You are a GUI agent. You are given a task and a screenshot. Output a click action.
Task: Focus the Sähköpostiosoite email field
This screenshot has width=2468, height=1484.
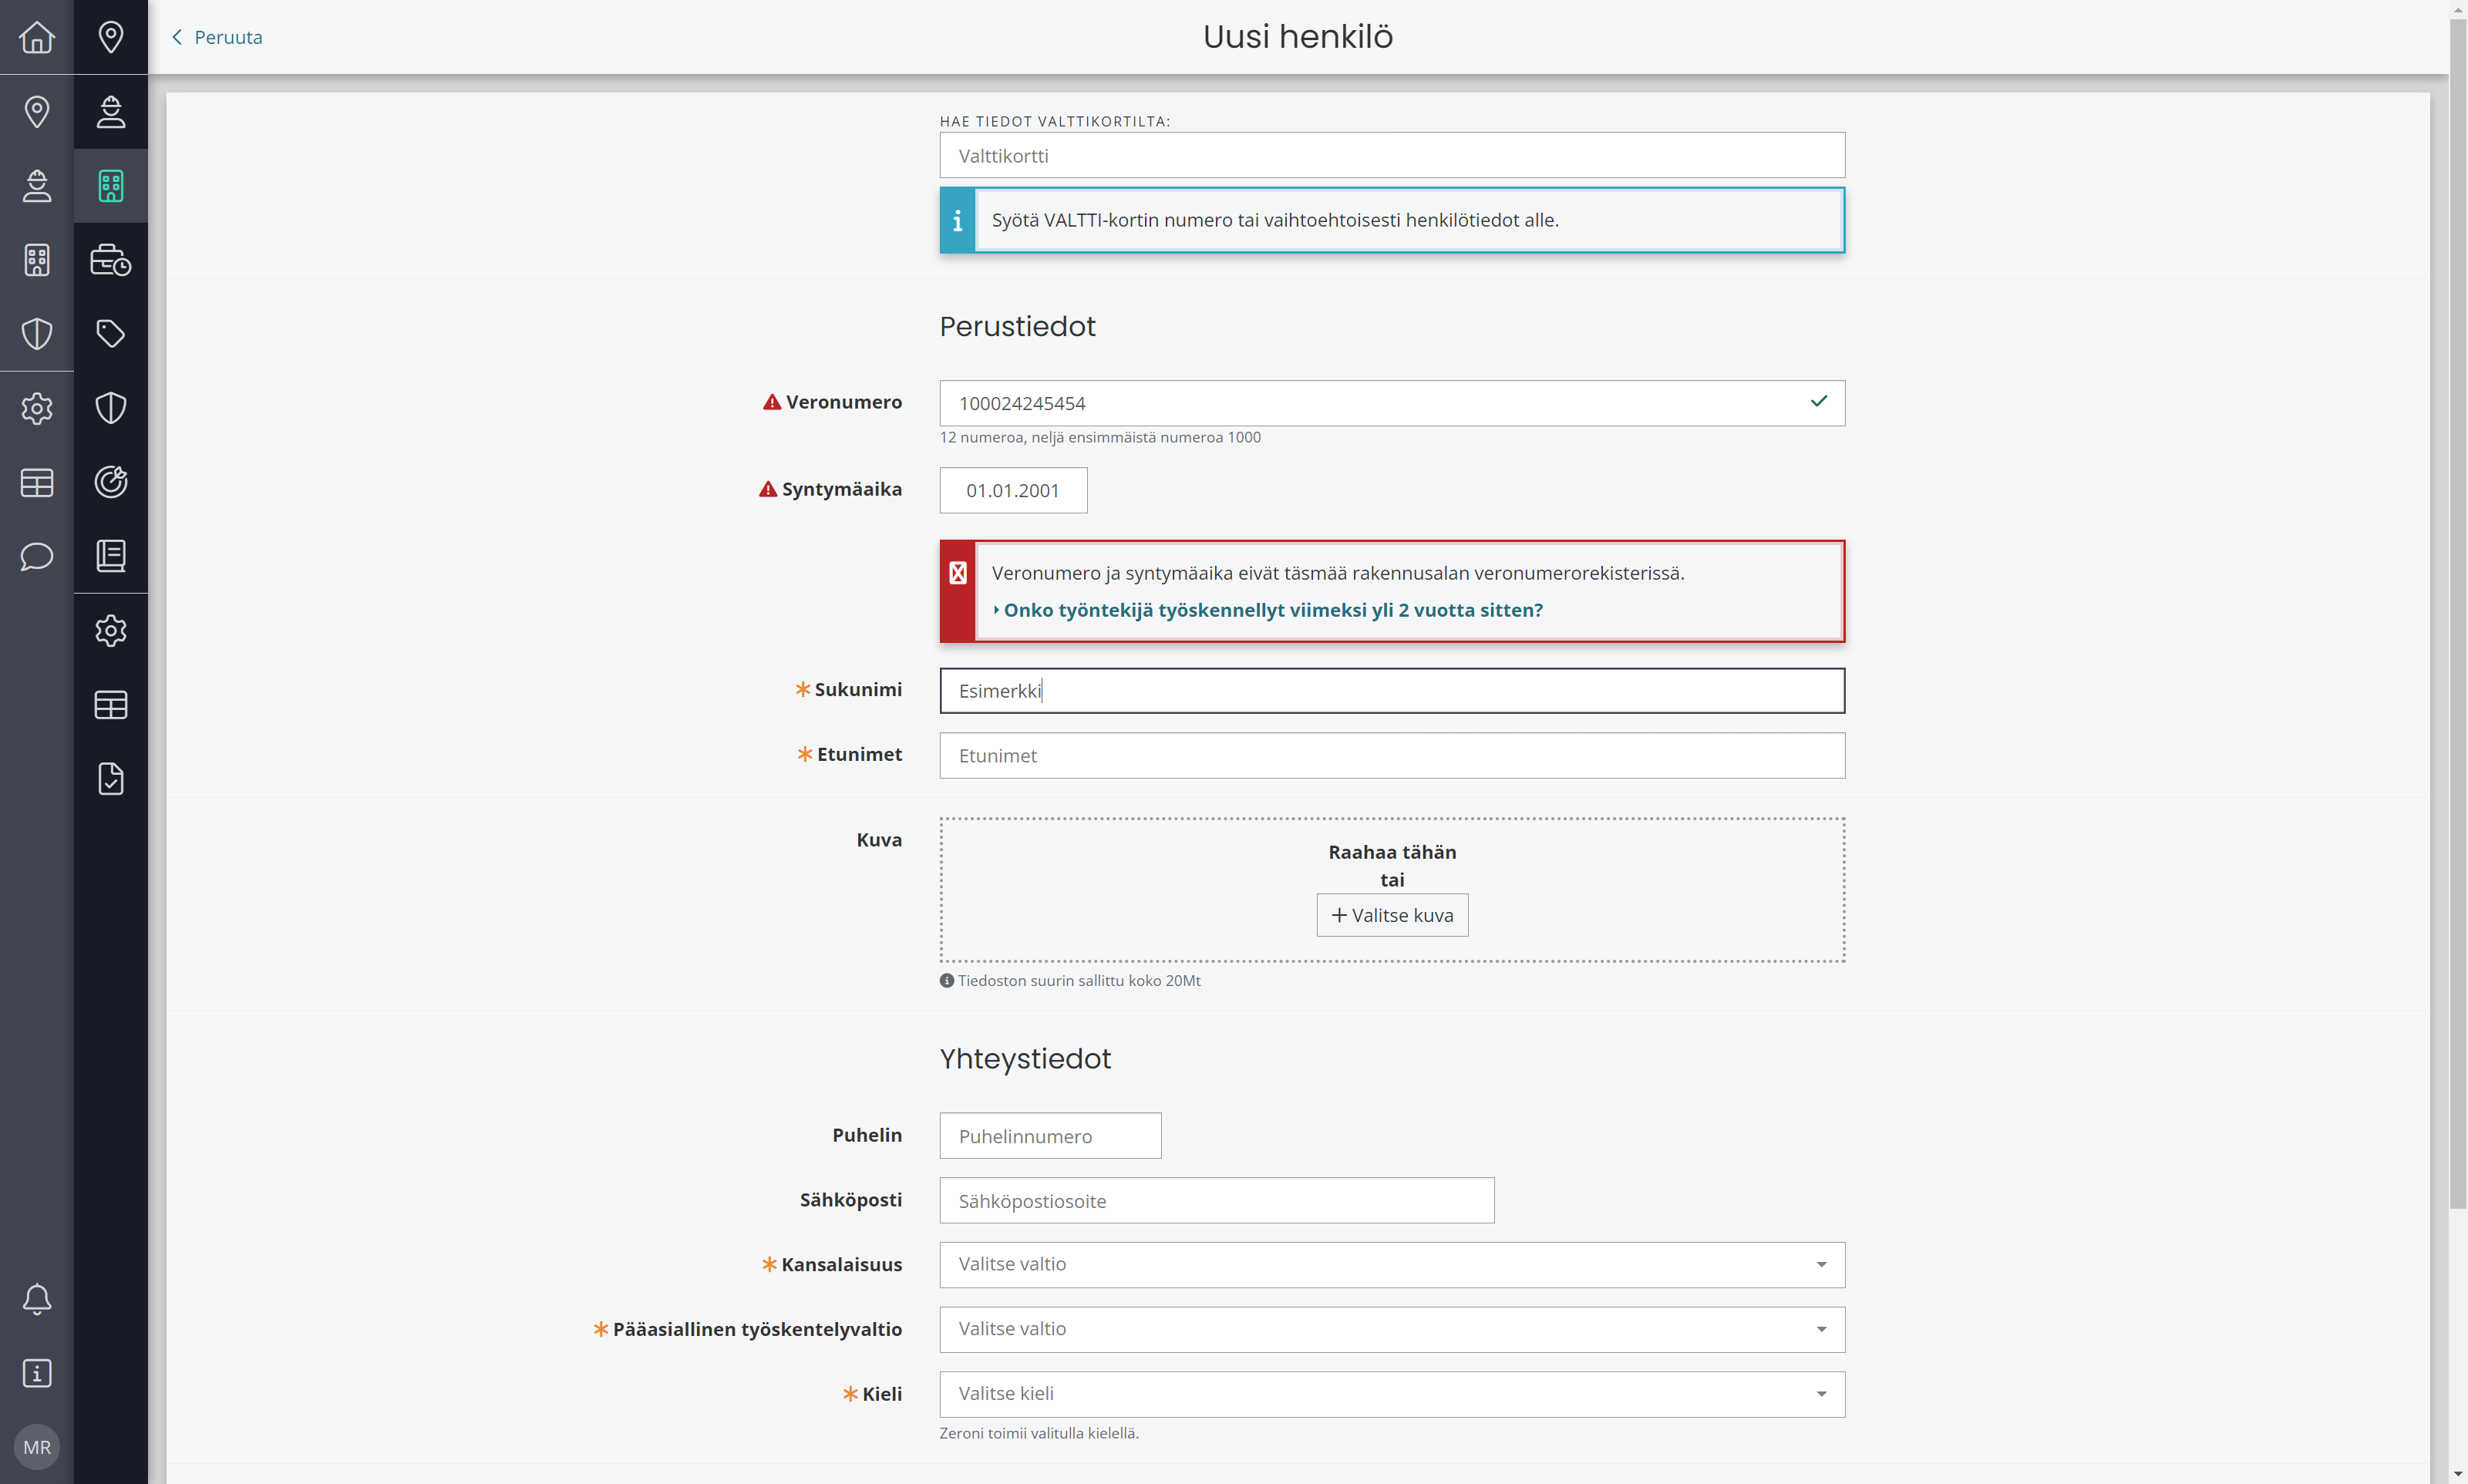click(x=1217, y=1200)
